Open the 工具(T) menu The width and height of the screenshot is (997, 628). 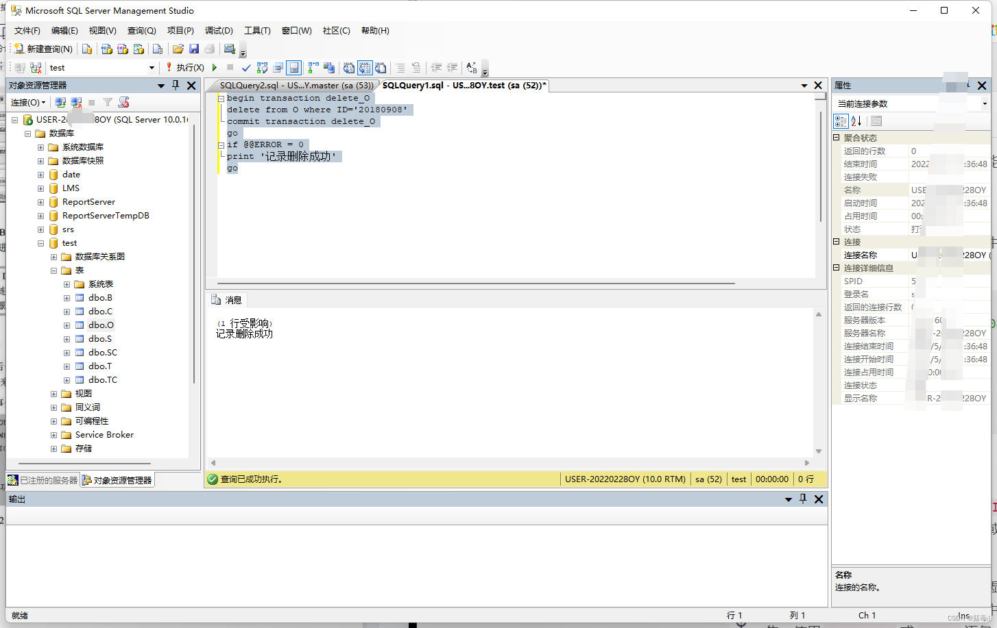(257, 31)
